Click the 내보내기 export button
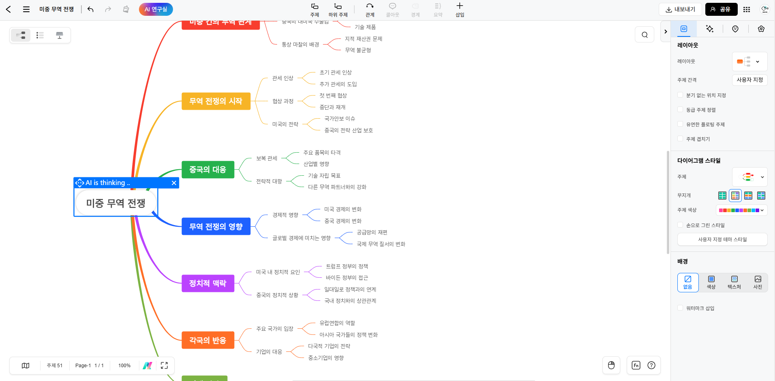Image resolution: width=775 pixels, height=381 pixels. click(x=680, y=9)
